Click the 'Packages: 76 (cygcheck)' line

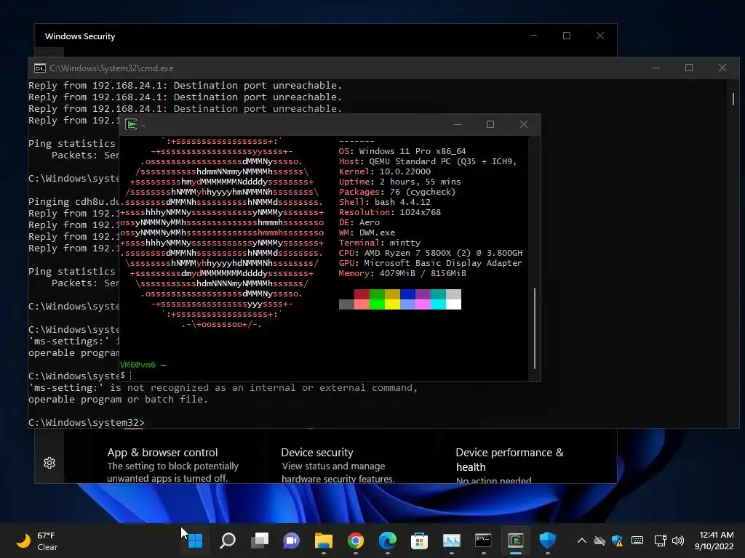coord(397,192)
